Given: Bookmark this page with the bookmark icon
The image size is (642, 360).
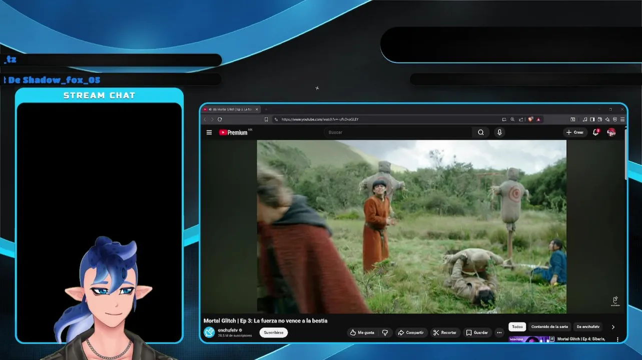Looking at the screenshot, I should [266, 119].
